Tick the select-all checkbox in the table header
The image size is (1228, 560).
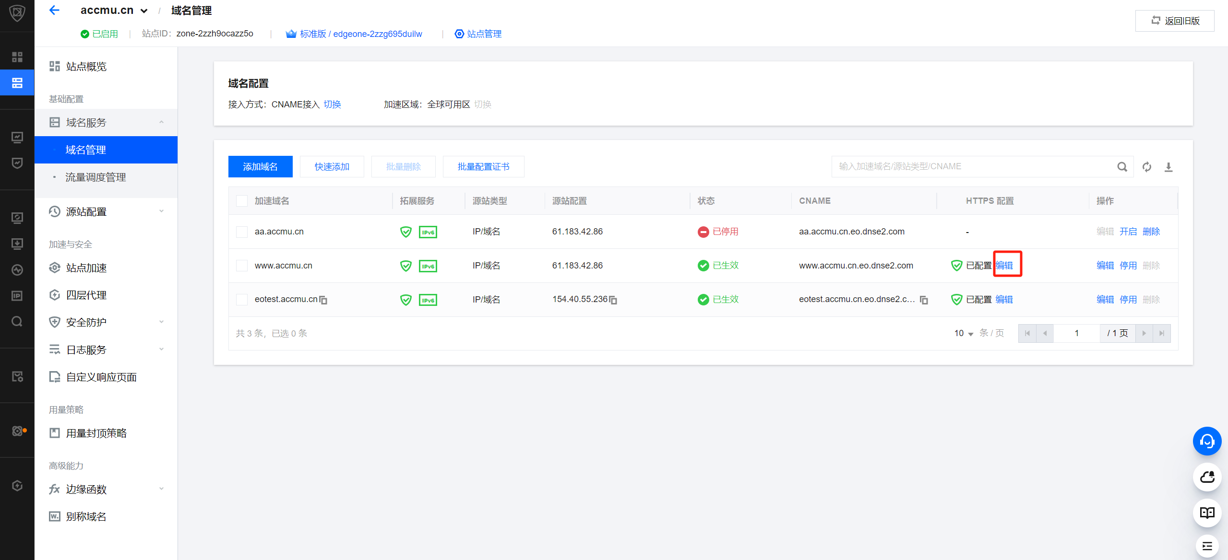tap(242, 201)
